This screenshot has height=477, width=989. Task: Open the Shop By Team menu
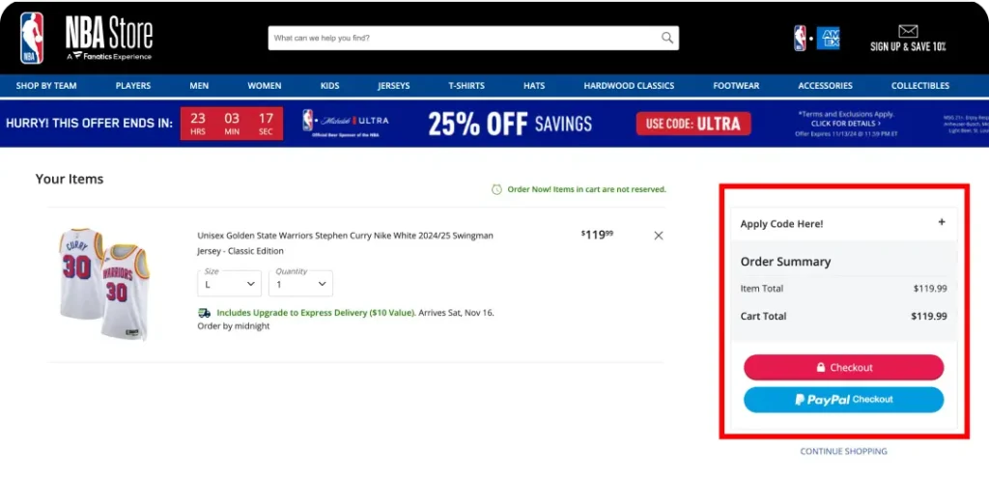(46, 86)
